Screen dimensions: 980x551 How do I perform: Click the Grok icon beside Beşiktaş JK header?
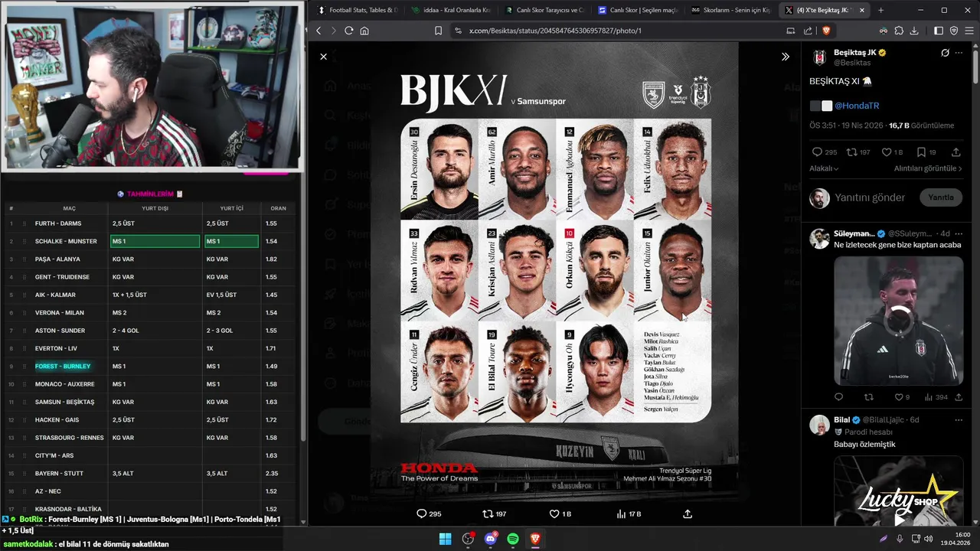(x=945, y=53)
